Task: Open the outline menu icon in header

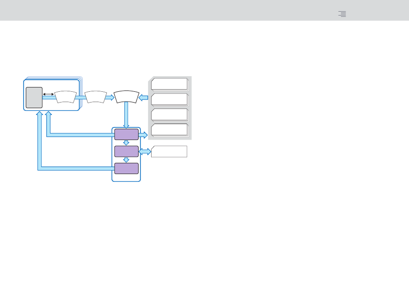Action: [342, 14]
